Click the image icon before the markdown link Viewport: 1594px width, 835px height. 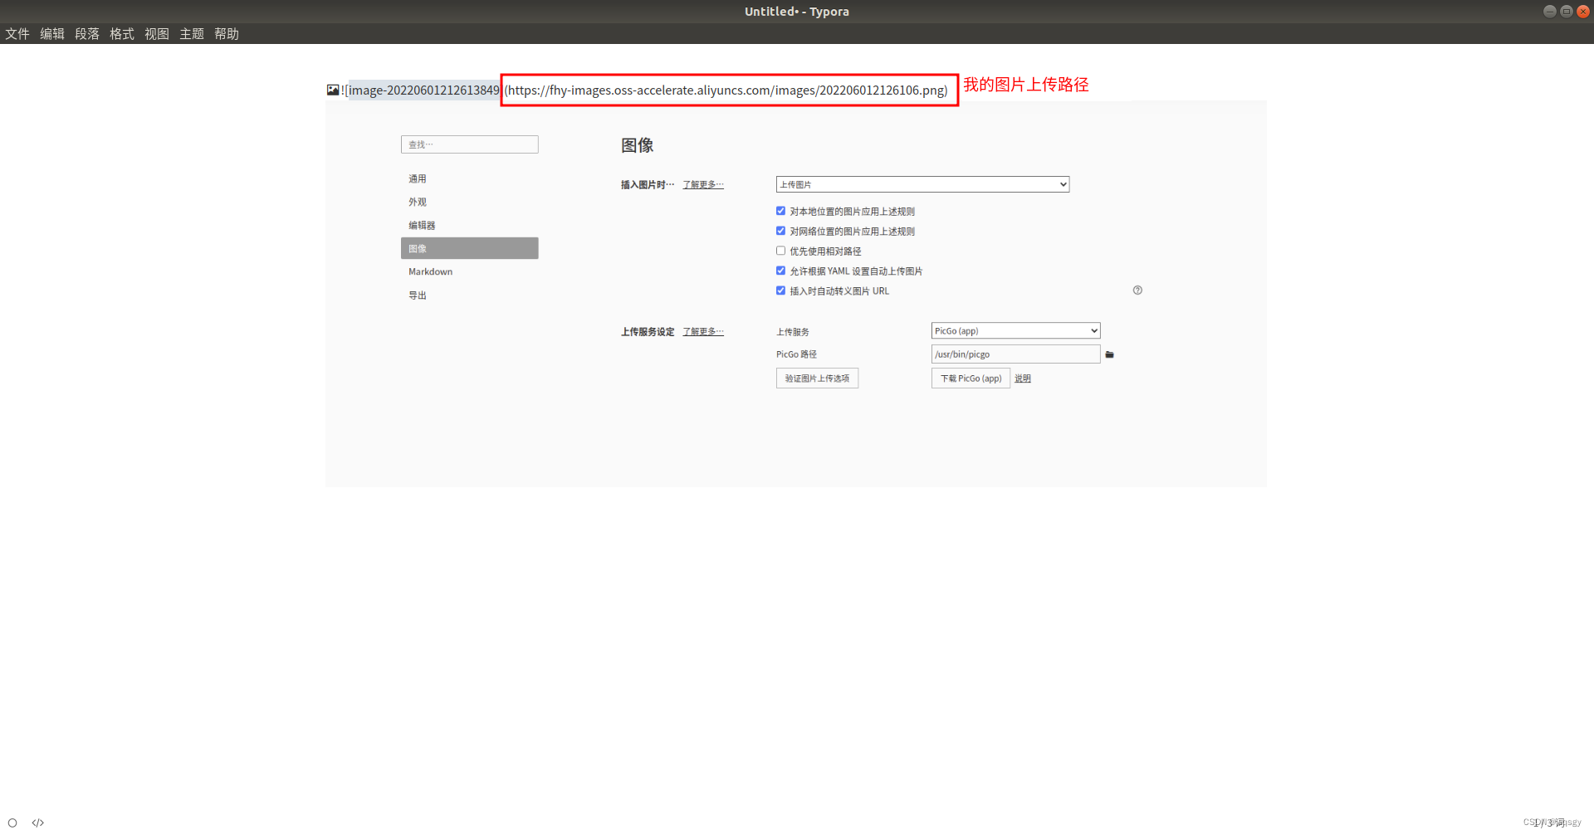tap(333, 90)
